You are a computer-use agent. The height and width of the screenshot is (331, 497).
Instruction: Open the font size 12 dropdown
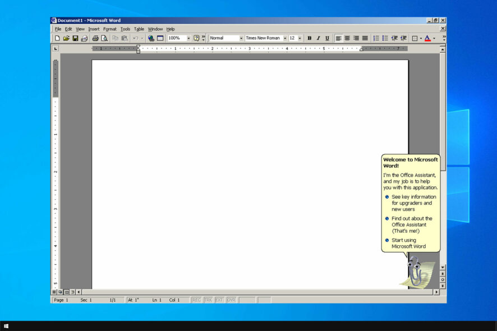pyautogui.click(x=300, y=38)
